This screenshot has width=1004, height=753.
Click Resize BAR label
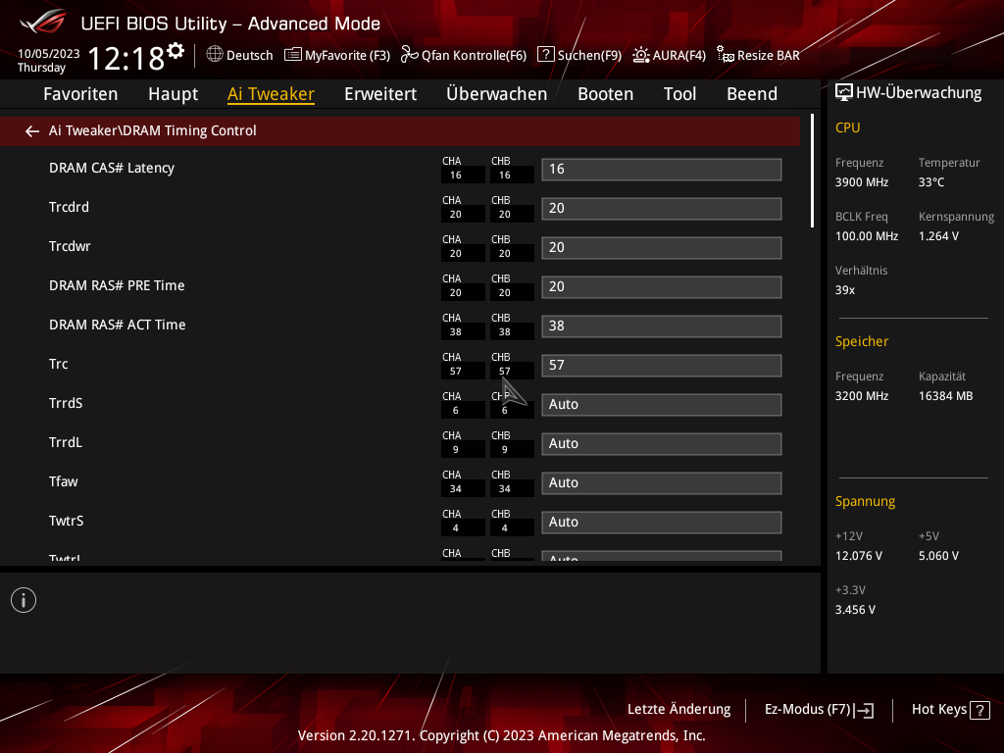coord(769,56)
